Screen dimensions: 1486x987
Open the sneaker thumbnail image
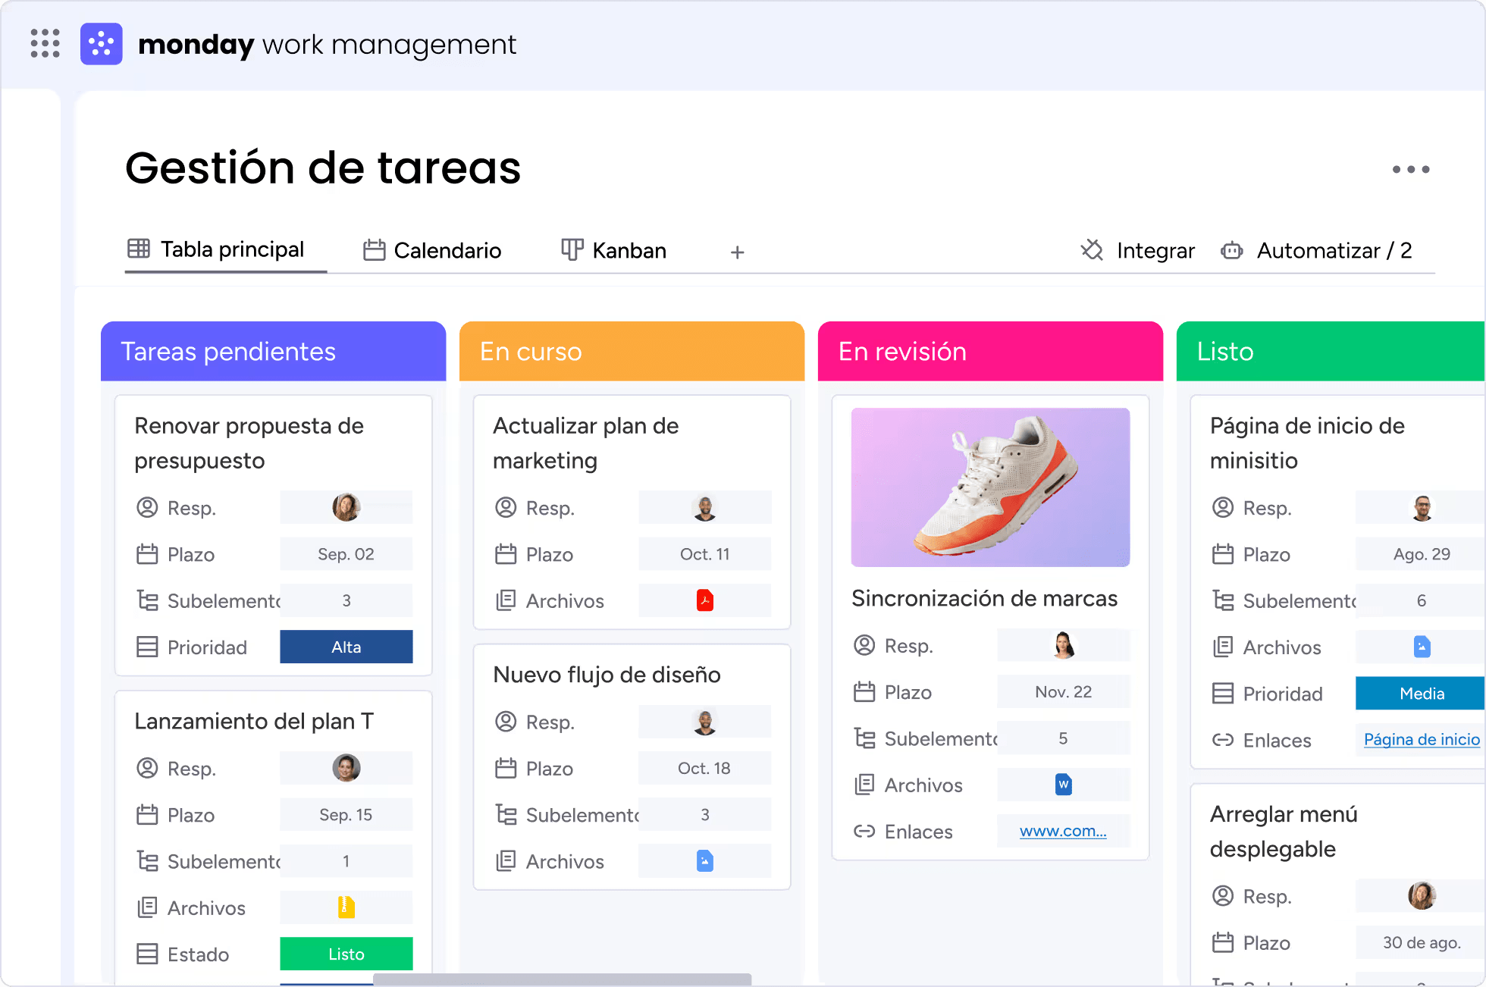pos(990,487)
